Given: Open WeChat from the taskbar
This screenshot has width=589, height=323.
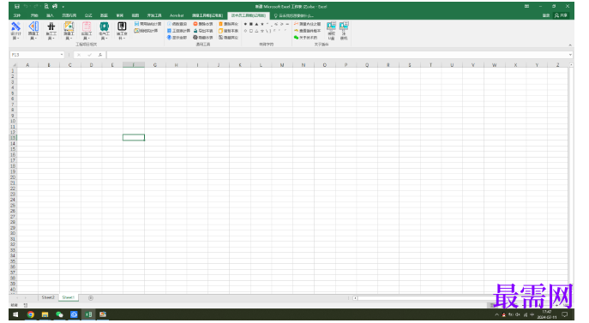Looking at the screenshot, I should 59,314.
